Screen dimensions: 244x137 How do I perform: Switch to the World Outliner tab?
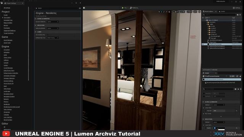pyautogui.click(x=209, y=11)
